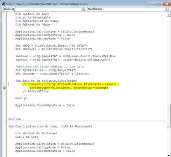Click the 'Next pt' line
Viewport: 171px width, 157px height.
21,98
